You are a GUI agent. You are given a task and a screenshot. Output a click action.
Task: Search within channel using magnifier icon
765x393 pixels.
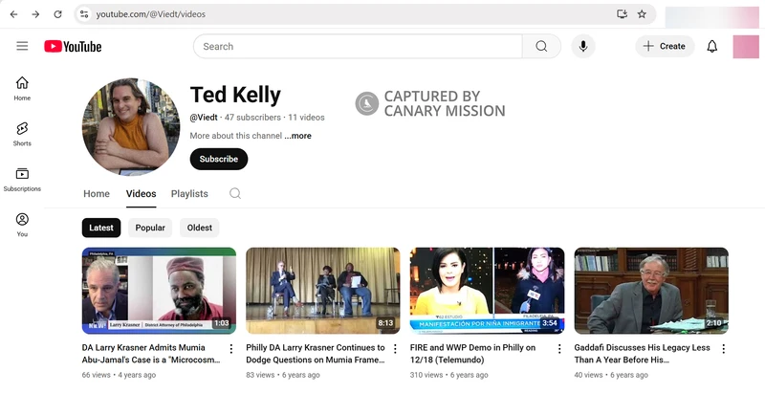[235, 193]
